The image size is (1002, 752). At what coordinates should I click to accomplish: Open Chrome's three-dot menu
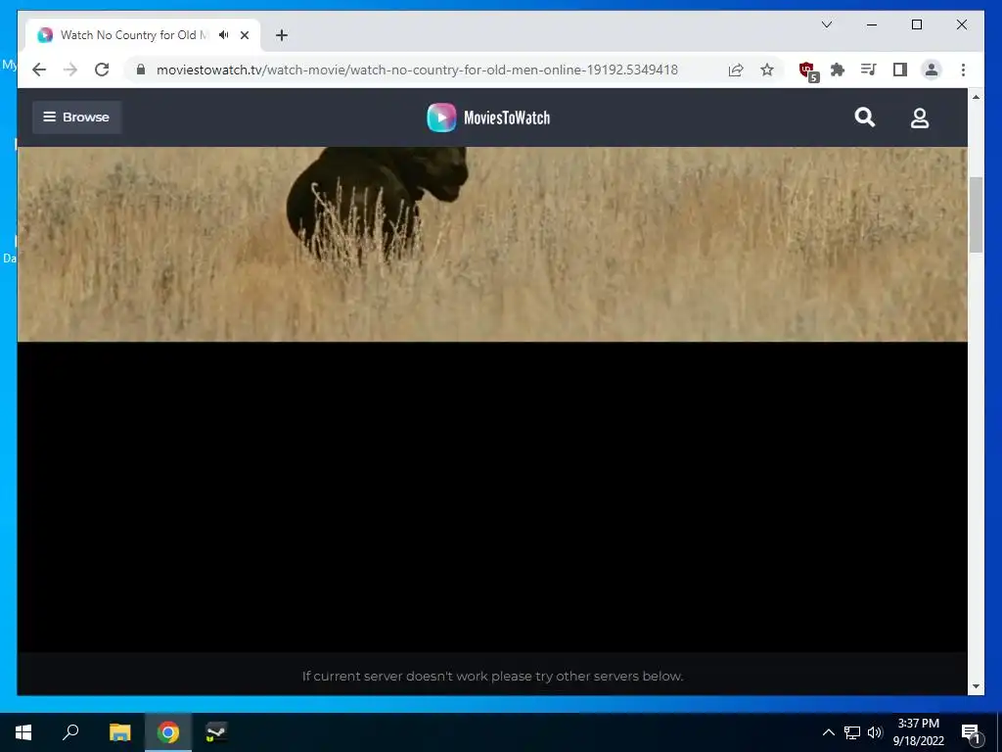[x=963, y=70]
